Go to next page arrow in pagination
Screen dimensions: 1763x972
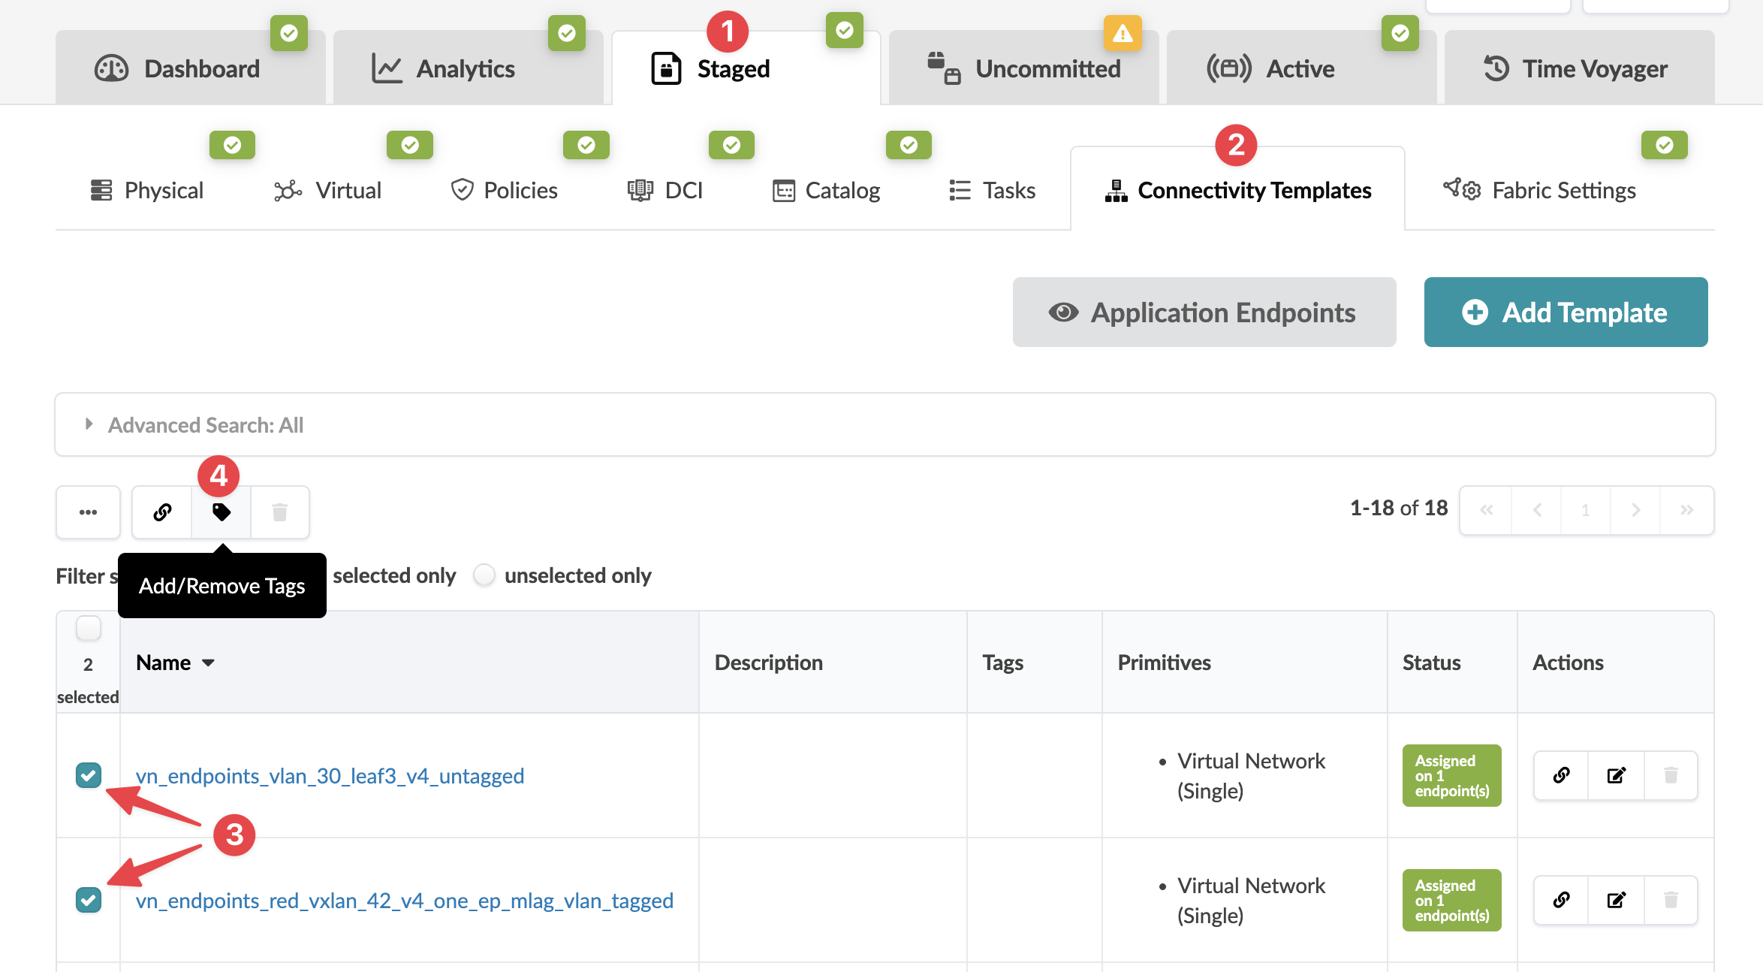(1635, 510)
